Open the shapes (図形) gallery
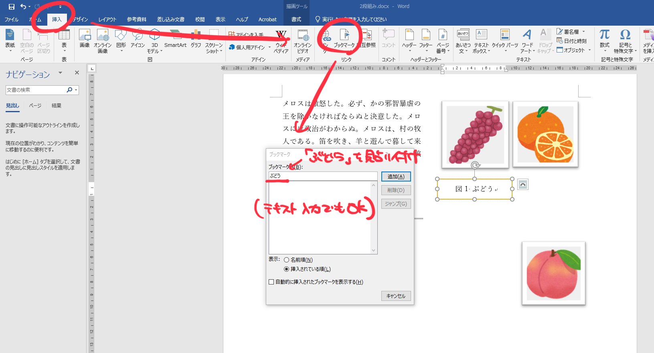Screen dimensions: 654x353 (x=121, y=41)
